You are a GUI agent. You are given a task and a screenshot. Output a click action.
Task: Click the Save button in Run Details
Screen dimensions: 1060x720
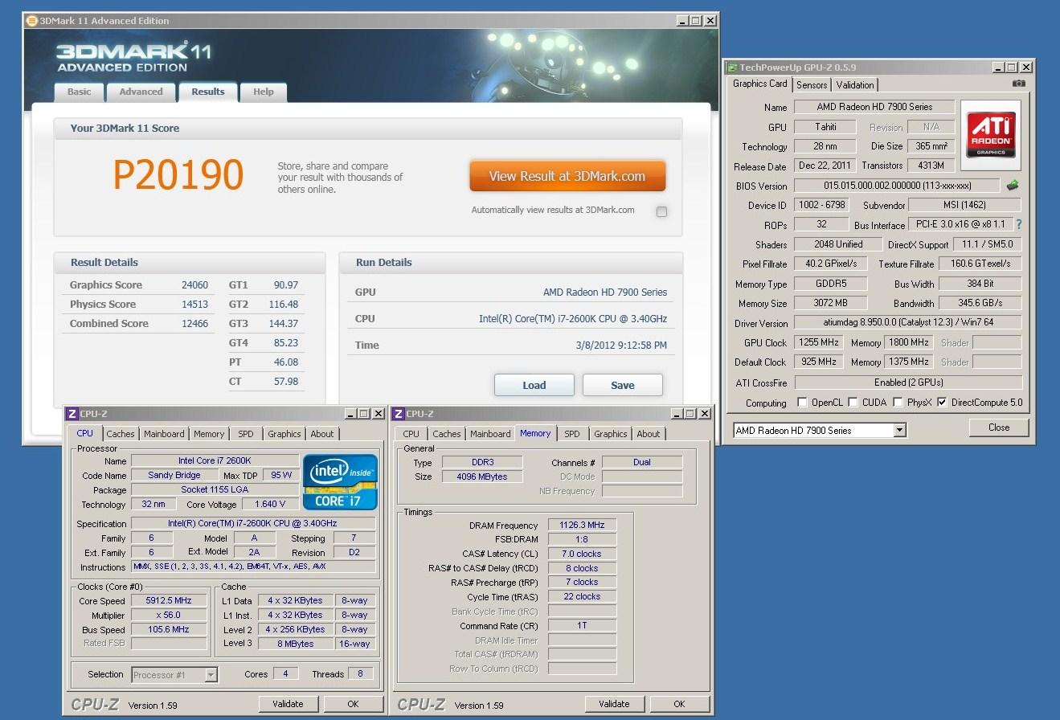click(623, 385)
